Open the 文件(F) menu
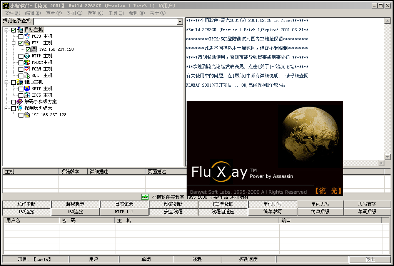394x266 pixels. pyautogui.click(x=12, y=13)
